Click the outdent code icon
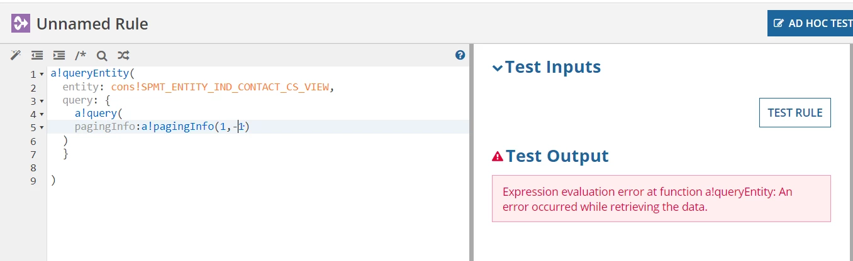The width and height of the screenshot is (853, 261). pyautogui.click(x=37, y=55)
